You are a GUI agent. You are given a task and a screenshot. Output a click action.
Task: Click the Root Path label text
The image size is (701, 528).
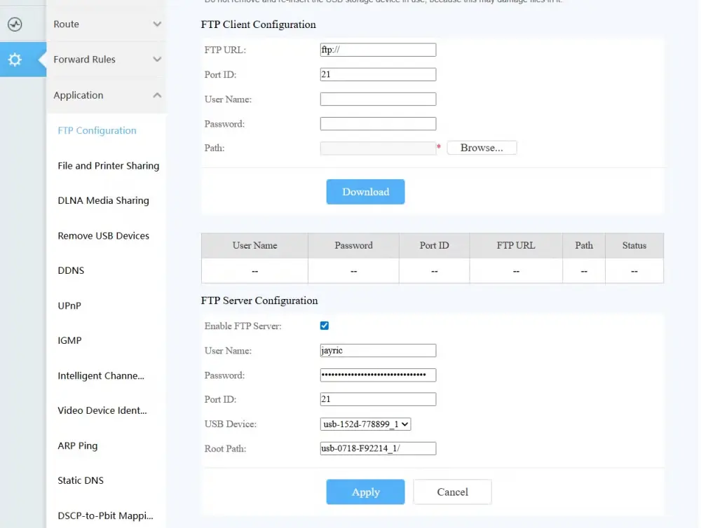point(225,448)
